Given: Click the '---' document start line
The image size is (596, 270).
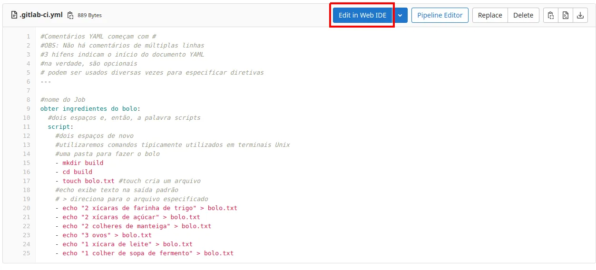Looking at the screenshot, I should pyautogui.click(x=46, y=82).
